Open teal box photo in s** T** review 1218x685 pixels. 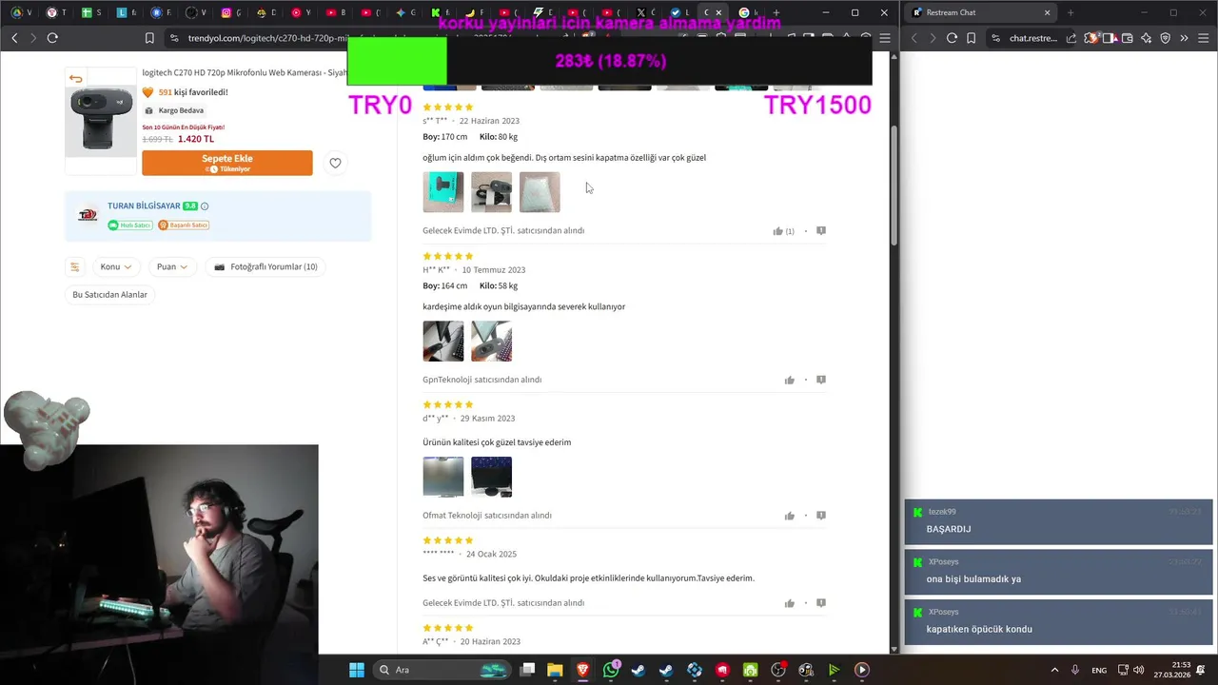point(443,192)
